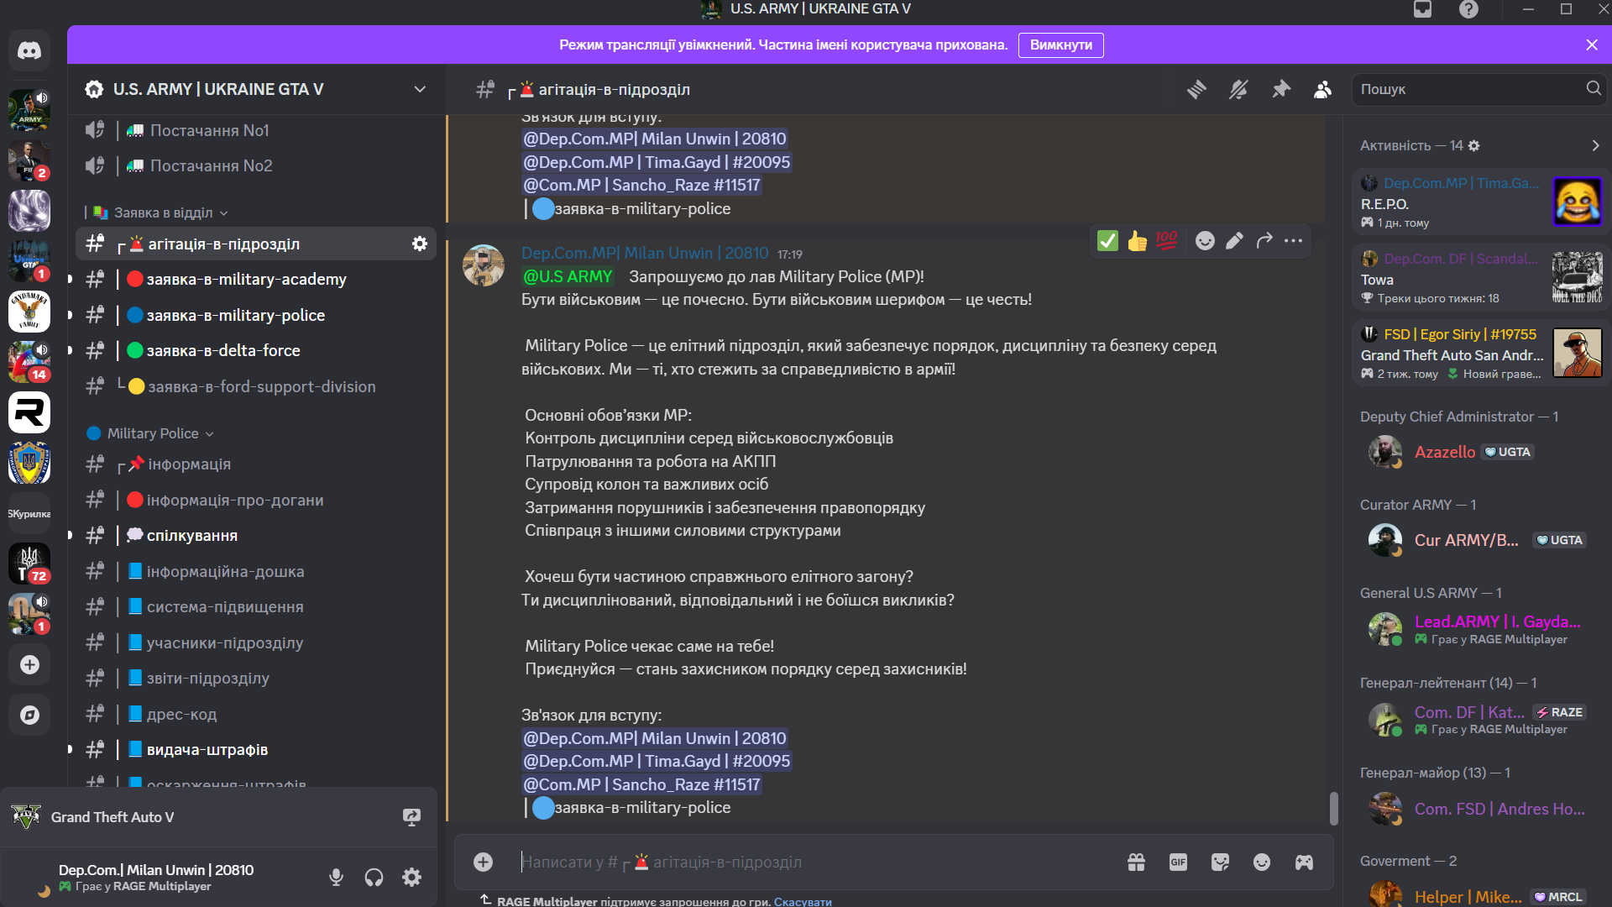1612x907 pixels.
Task: Open the GIF picker
Action: pos(1178,862)
